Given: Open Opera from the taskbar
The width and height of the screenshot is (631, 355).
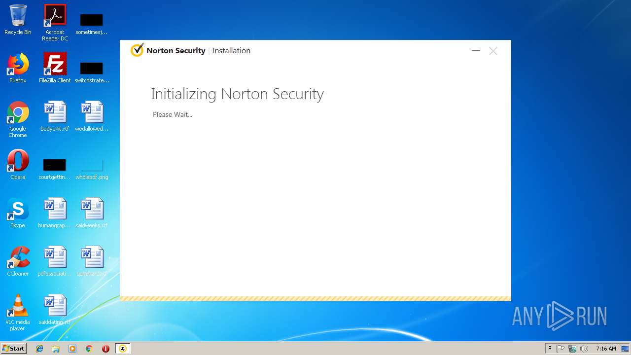Looking at the screenshot, I should 105,349.
